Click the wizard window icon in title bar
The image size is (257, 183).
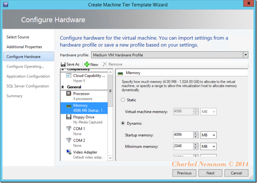[x=6, y=4]
